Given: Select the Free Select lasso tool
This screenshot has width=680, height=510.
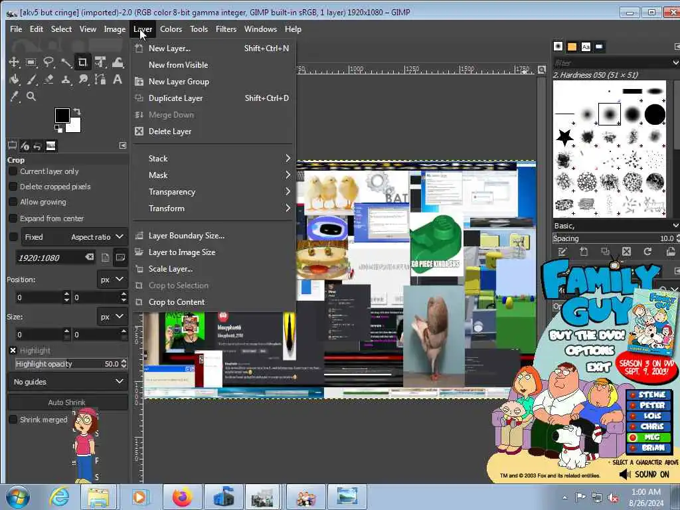Looking at the screenshot, I should (x=48, y=62).
